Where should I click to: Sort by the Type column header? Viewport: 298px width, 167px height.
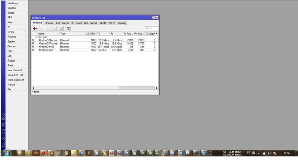(73, 33)
